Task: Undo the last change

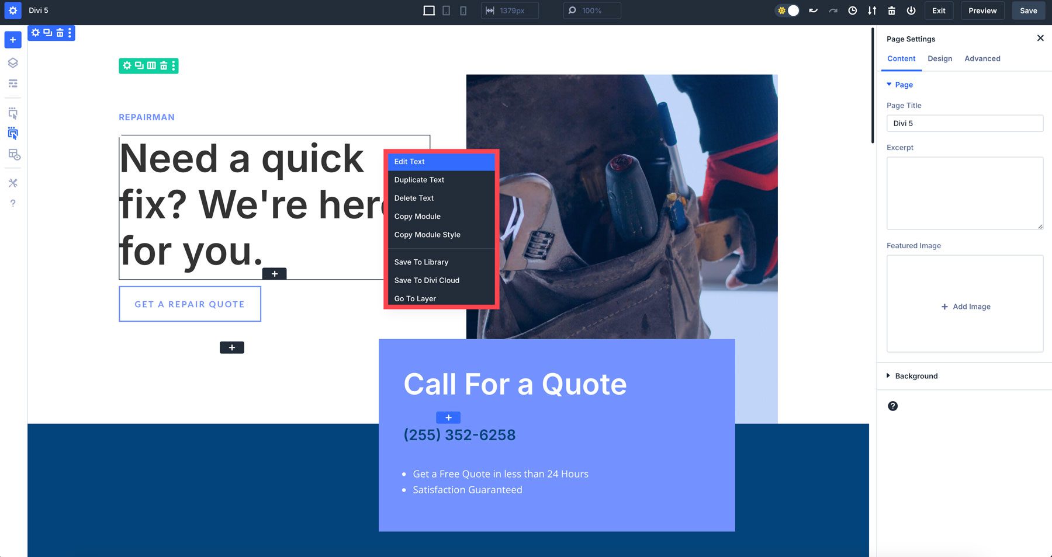Action: (813, 11)
